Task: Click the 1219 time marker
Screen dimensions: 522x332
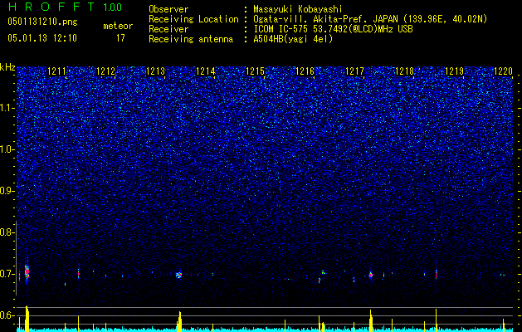Action: [x=454, y=71]
